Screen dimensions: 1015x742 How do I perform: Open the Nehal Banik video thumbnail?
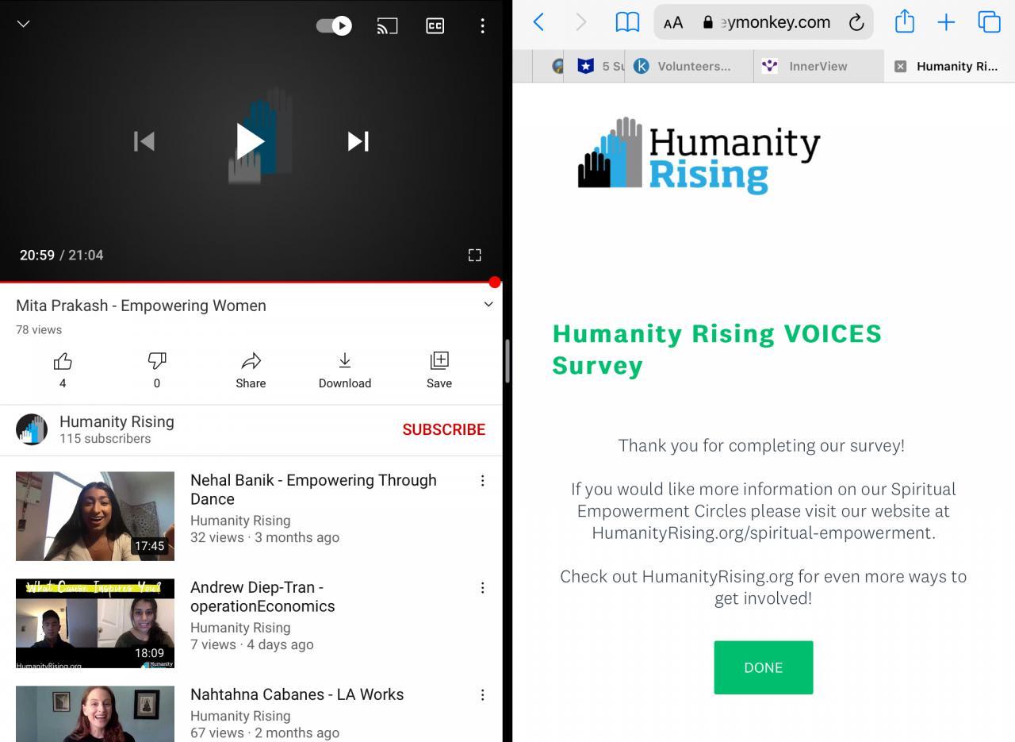(95, 516)
